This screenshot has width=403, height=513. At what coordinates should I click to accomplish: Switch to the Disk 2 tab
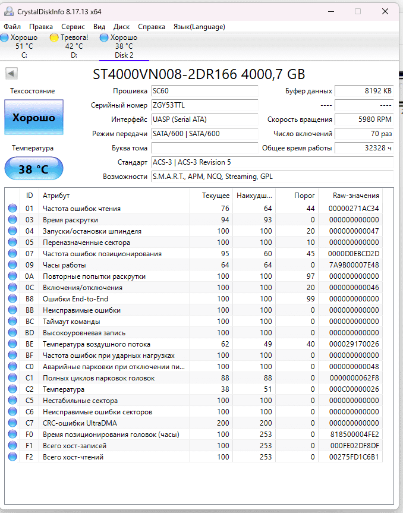pyautogui.click(x=124, y=46)
